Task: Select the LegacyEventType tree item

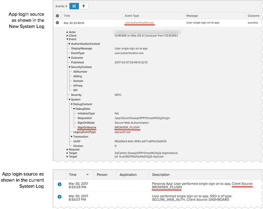Action: 84,132
